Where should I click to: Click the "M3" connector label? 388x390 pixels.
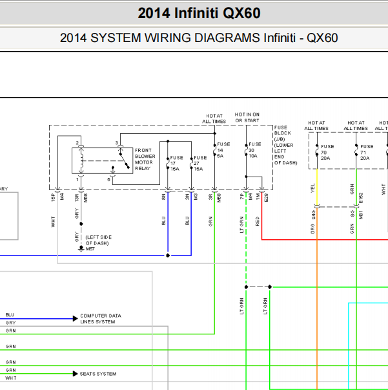coord(196,197)
